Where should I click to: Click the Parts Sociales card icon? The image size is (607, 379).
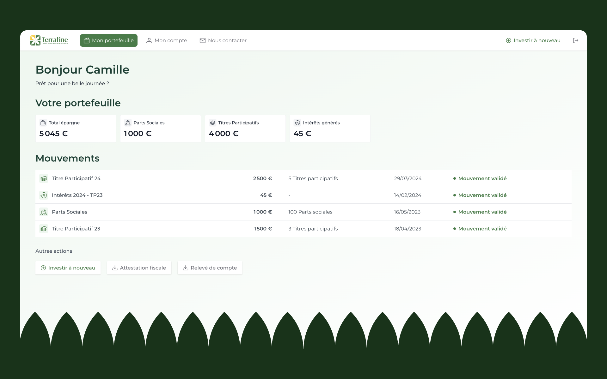pyautogui.click(x=128, y=123)
